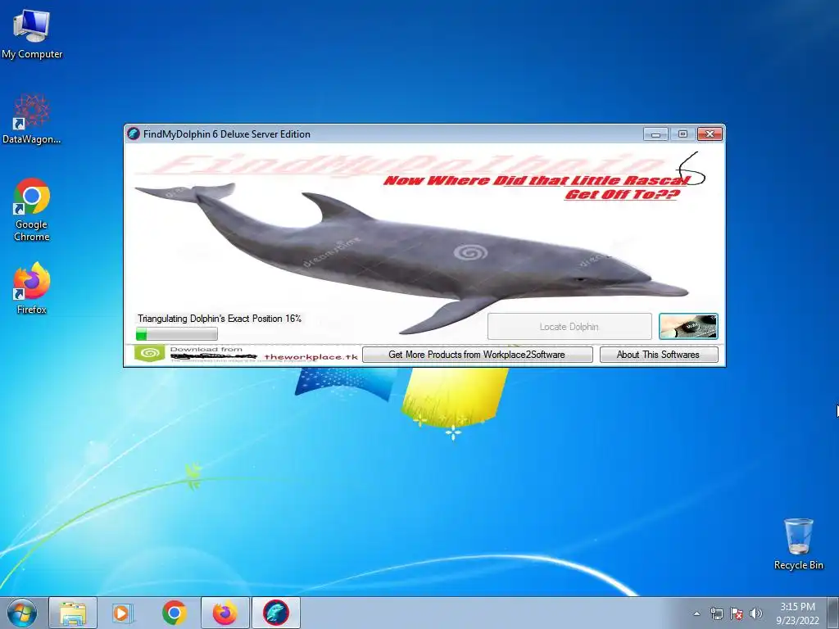This screenshot has width=839, height=629.
Task: Click Get More Products from Workplace2Software
Action: [478, 355]
